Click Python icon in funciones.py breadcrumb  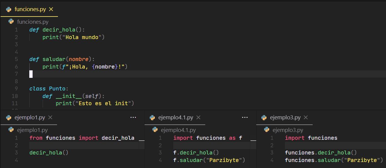coord(11,21)
